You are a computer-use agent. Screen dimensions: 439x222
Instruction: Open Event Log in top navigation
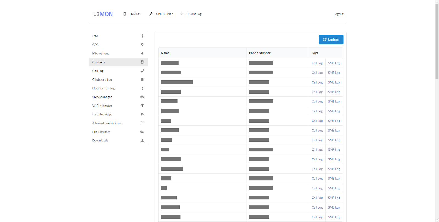tap(191, 14)
